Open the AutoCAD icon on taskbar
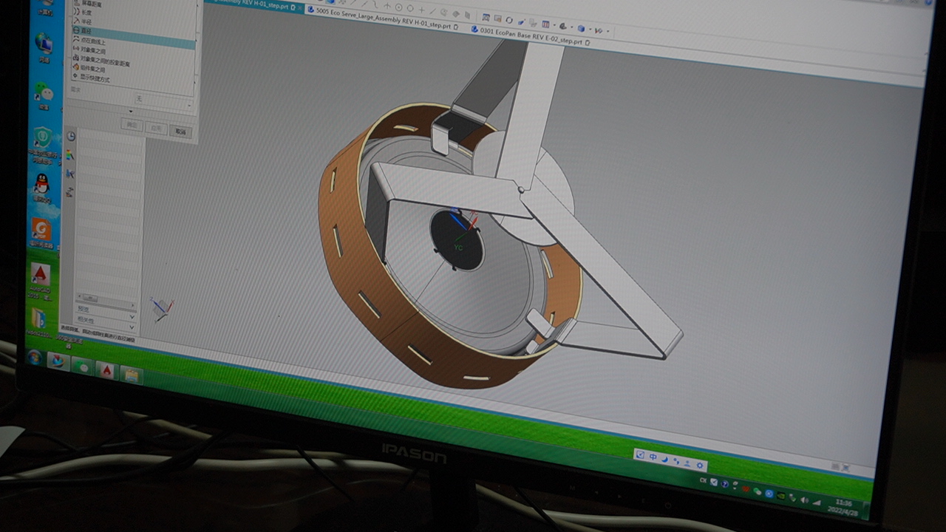Image resolution: width=946 pixels, height=532 pixels. click(106, 369)
